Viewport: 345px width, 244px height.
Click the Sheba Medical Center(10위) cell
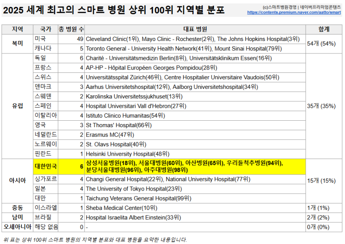[x=195, y=208]
